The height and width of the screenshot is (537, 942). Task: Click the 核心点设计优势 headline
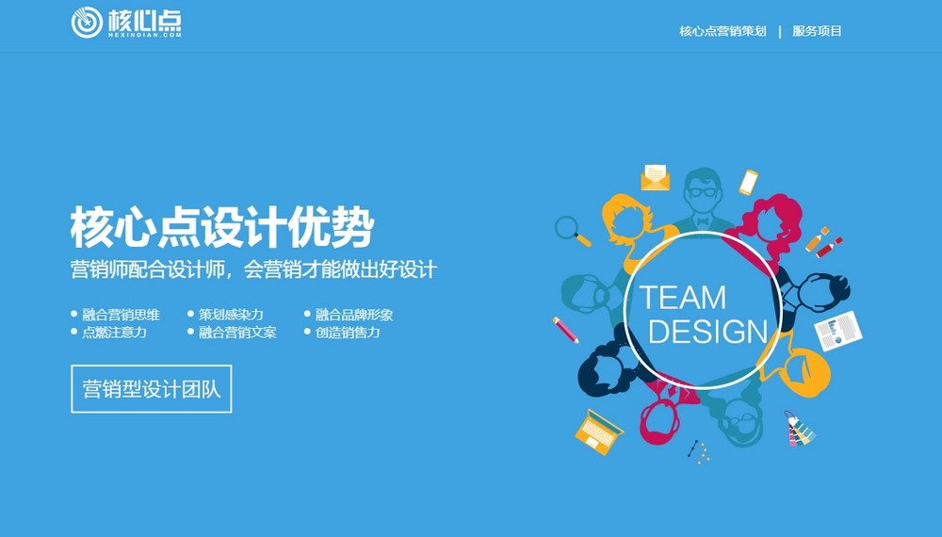222,229
